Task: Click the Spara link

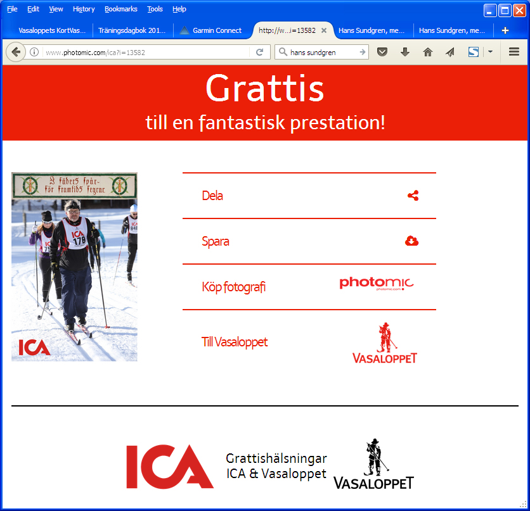Action: 216,241
